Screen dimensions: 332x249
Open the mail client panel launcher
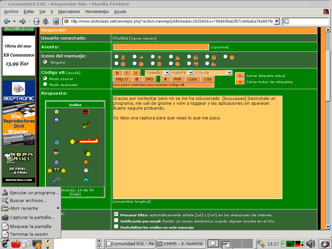26,244
